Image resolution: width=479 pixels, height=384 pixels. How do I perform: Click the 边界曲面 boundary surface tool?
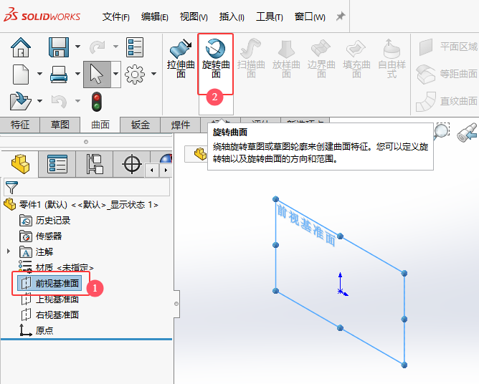pos(321,58)
